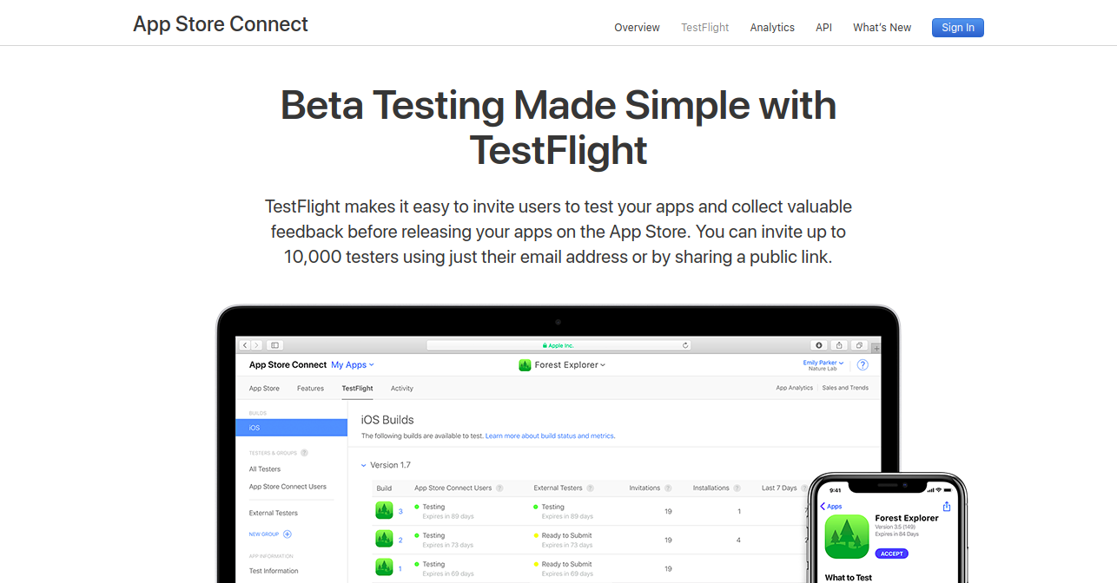This screenshot has height=583, width=1117.
Task: Click the Sign In button
Action: [x=958, y=28]
